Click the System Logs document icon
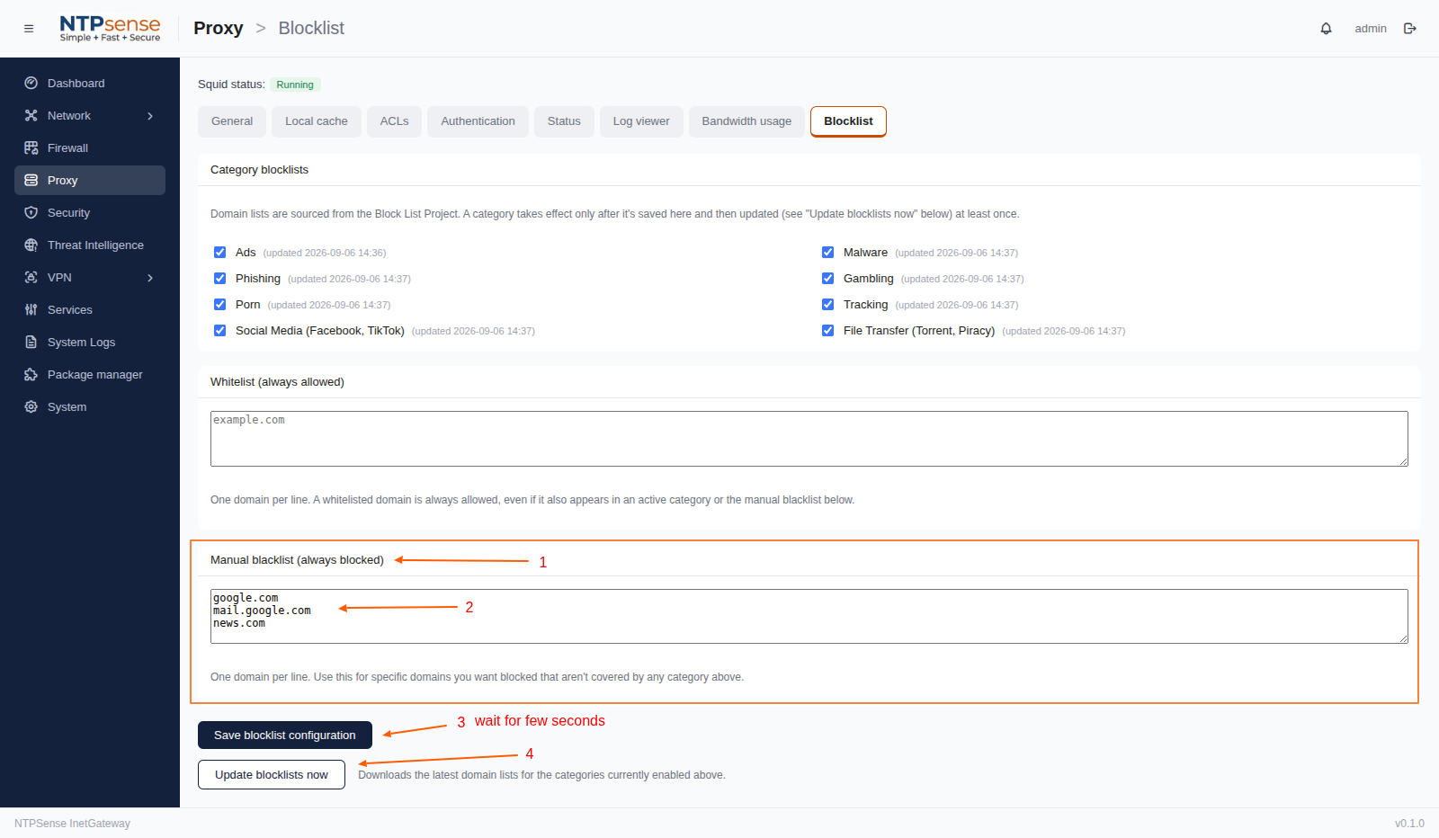1439x838 pixels. click(31, 342)
